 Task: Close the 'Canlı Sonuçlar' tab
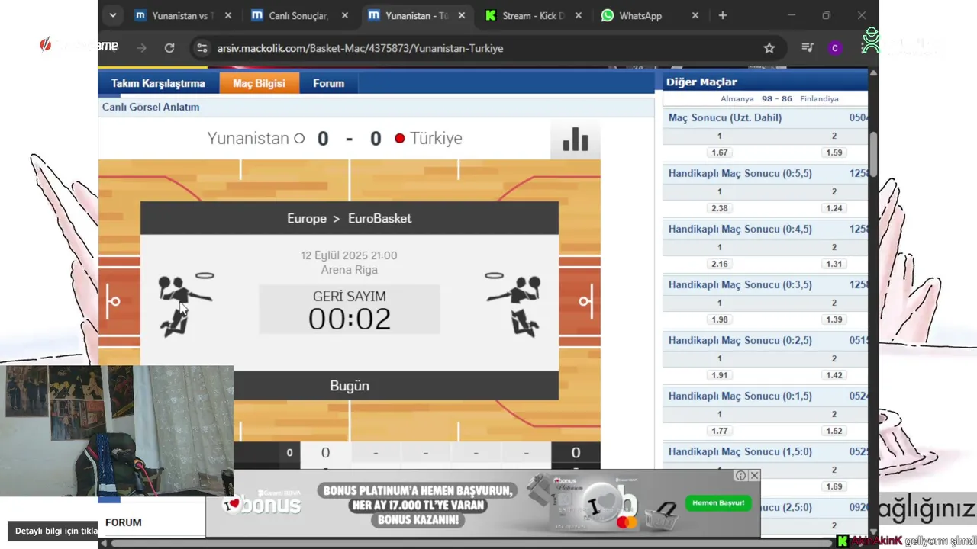tap(345, 15)
